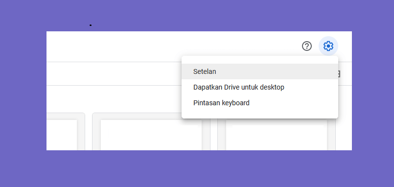Select the leftmost partially visible file card
Image resolution: width=394 pixels, height=187 pixels.
coord(66,132)
